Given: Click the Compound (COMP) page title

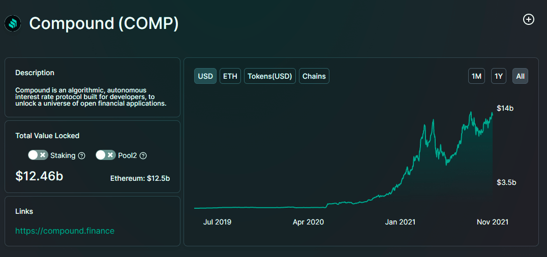Looking at the screenshot, I should [104, 23].
